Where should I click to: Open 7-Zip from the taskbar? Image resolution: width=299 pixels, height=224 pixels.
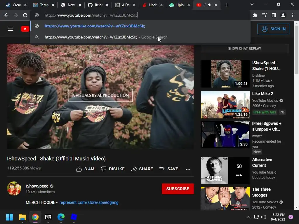coord(48,217)
